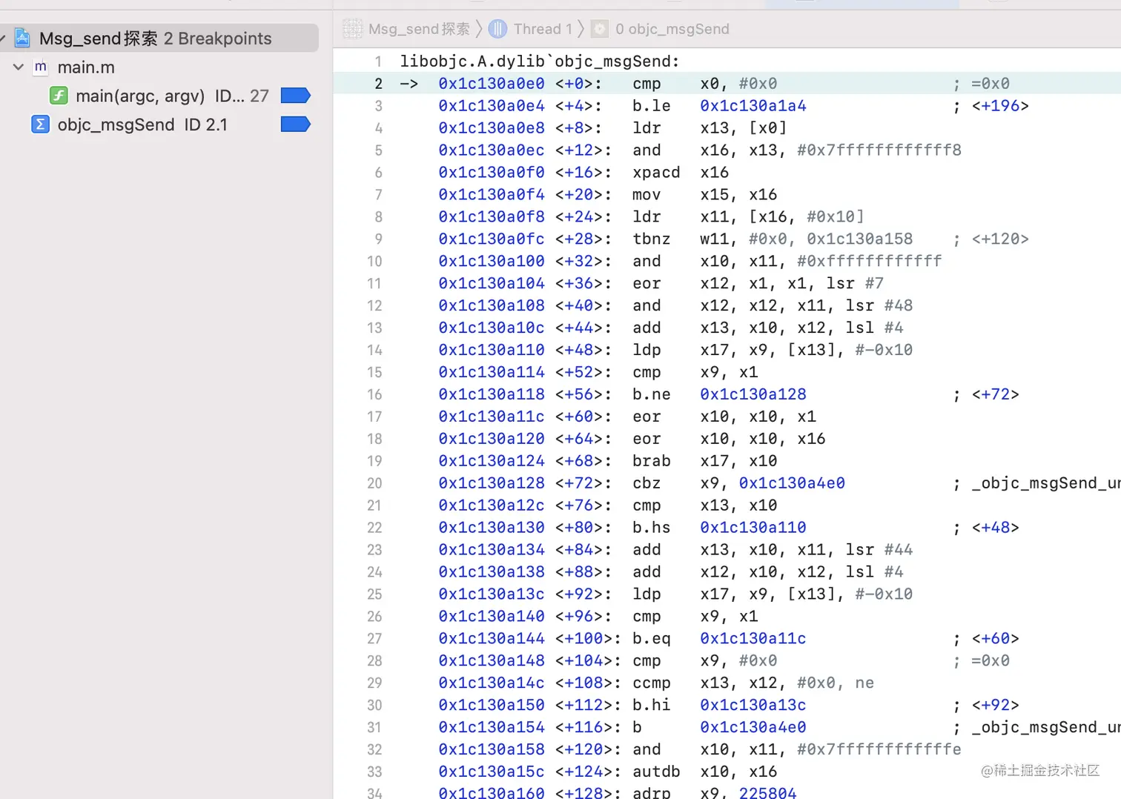Click the xpacd instruction mnemonic
The image size is (1121, 799).
(656, 173)
